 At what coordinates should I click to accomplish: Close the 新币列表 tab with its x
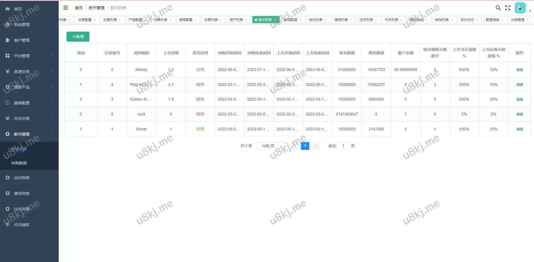tap(275, 20)
